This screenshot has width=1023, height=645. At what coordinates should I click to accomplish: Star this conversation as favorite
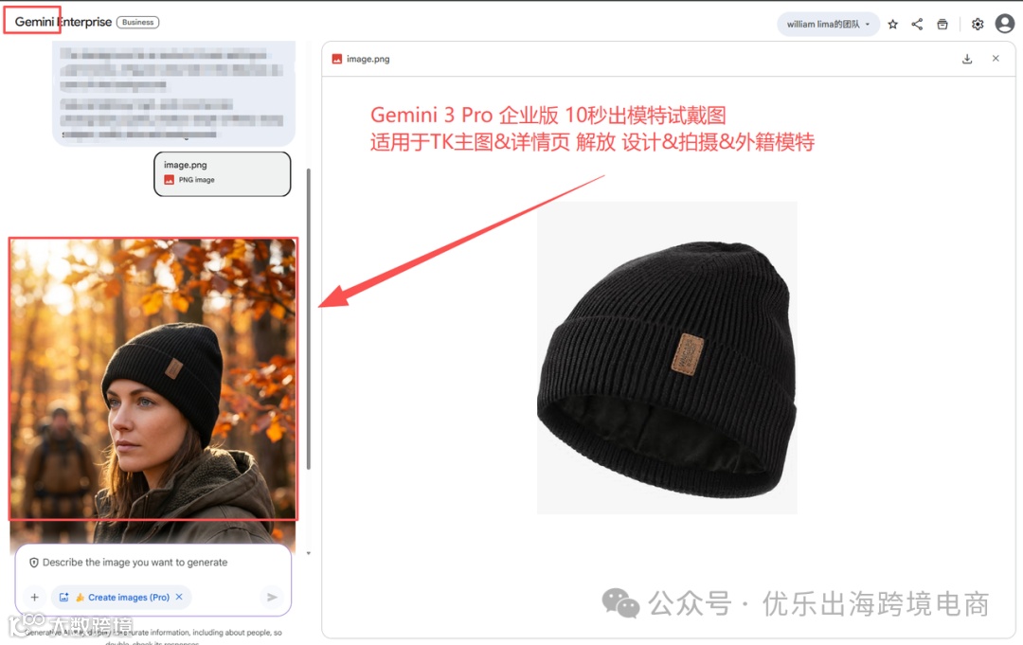(x=892, y=24)
